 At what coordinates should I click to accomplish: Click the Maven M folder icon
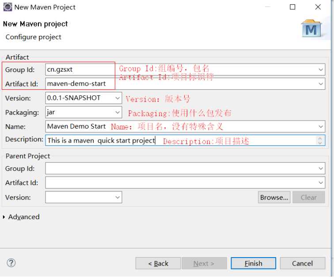pos(311,29)
